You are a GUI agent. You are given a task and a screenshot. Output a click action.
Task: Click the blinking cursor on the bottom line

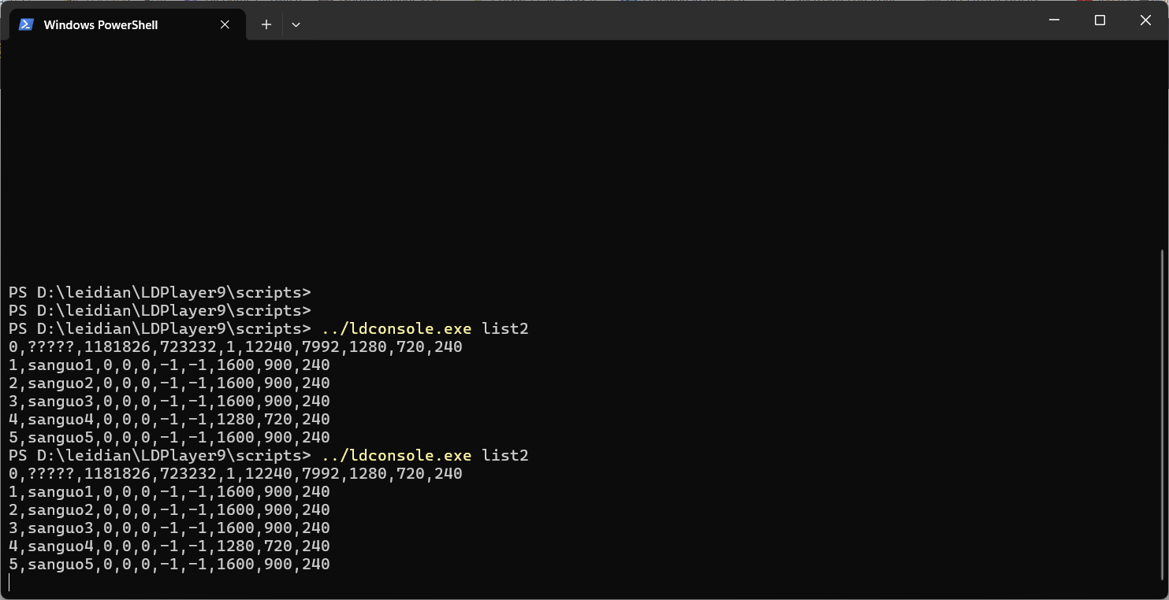pos(9,583)
